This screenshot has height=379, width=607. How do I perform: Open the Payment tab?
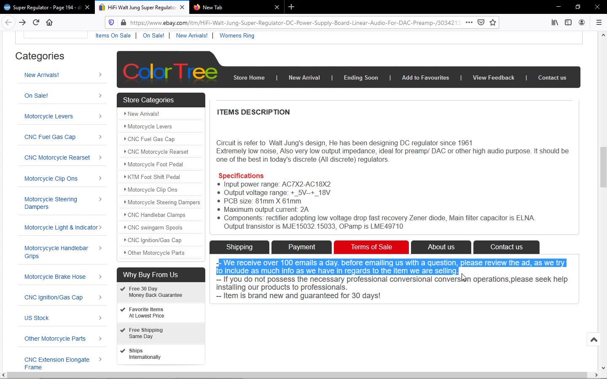click(301, 247)
